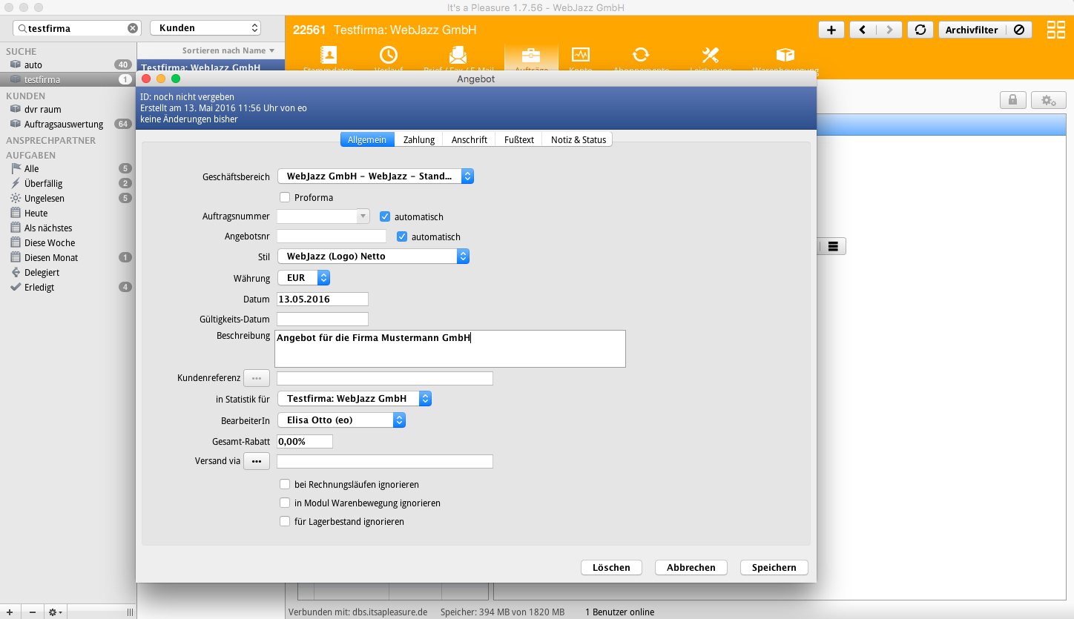Click the plus button in orange header
This screenshot has height=619, width=1074.
(x=831, y=30)
